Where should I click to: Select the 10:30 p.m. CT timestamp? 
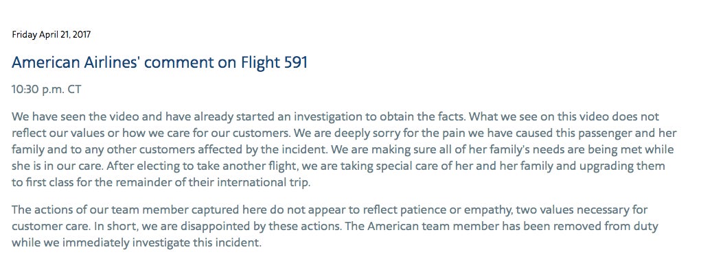[47, 89]
